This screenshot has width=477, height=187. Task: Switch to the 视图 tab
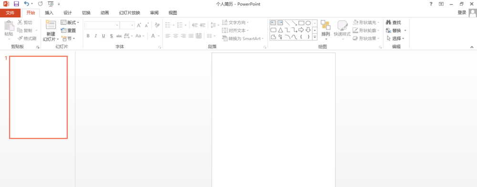coord(173,13)
